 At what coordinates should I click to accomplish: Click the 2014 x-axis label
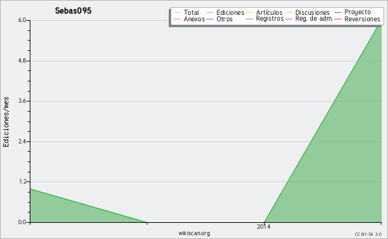(x=263, y=226)
